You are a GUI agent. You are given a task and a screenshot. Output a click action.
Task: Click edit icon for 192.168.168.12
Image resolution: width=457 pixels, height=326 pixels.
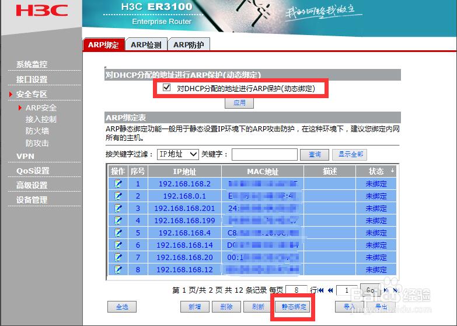point(118,269)
